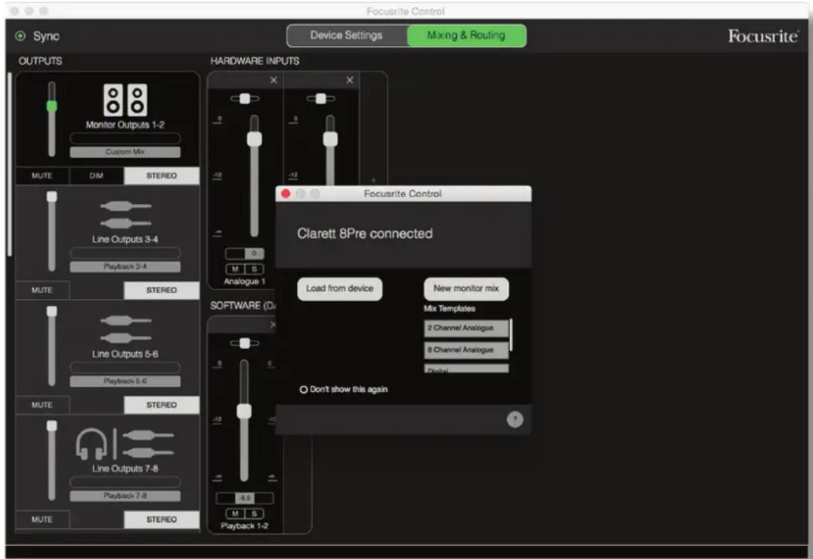Mute the Analogue 1 channel with M
The height and width of the screenshot is (559, 813).
(x=235, y=269)
